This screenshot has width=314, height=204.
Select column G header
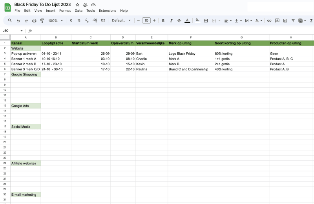241,37
